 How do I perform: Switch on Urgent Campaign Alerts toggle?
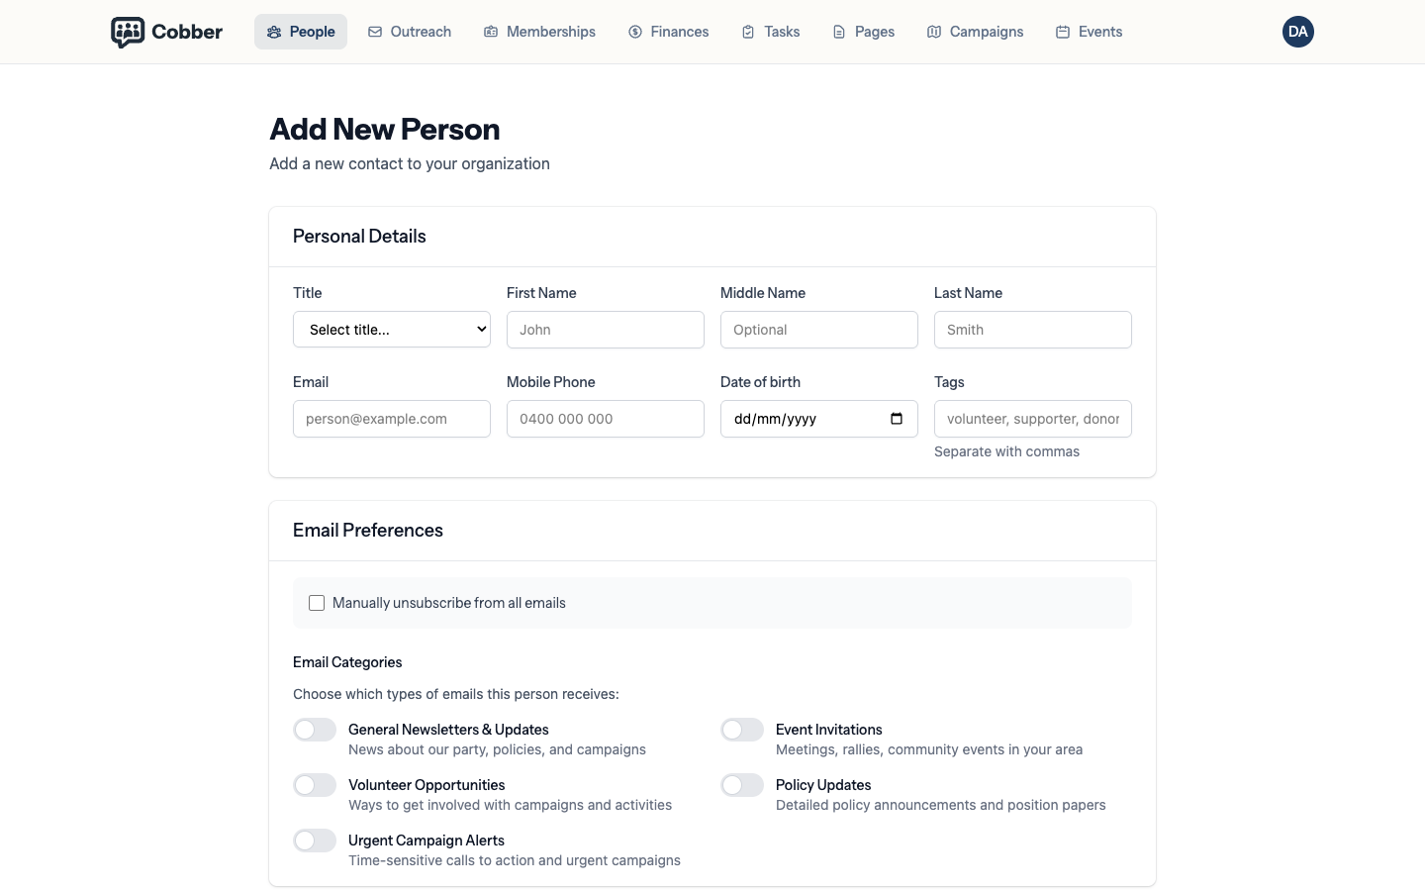tap(315, 841)
